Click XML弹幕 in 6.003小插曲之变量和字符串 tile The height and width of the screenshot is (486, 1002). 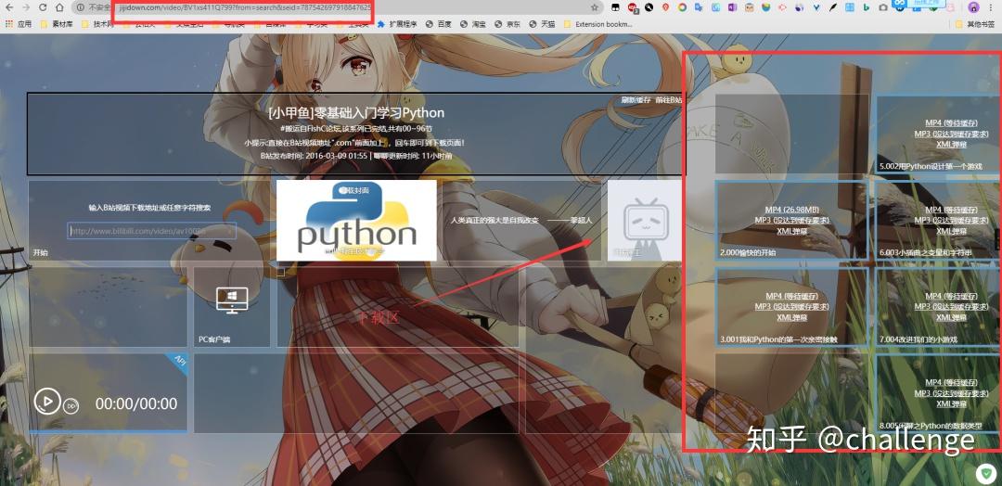tap(952, 231)
